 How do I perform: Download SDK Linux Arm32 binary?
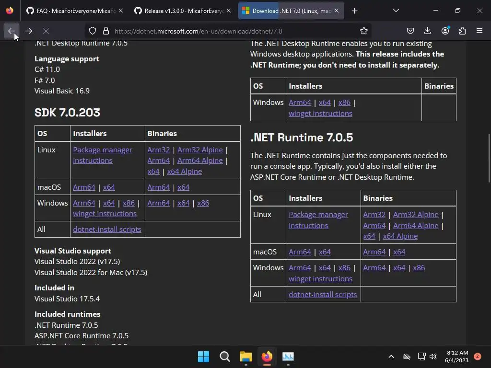pyautogui.click(x=158, y=150)
